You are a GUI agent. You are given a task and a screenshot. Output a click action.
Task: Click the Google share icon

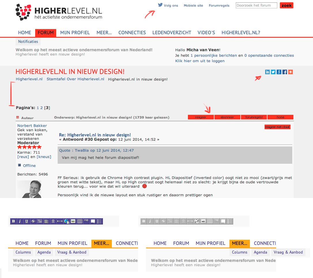(279, 72)
